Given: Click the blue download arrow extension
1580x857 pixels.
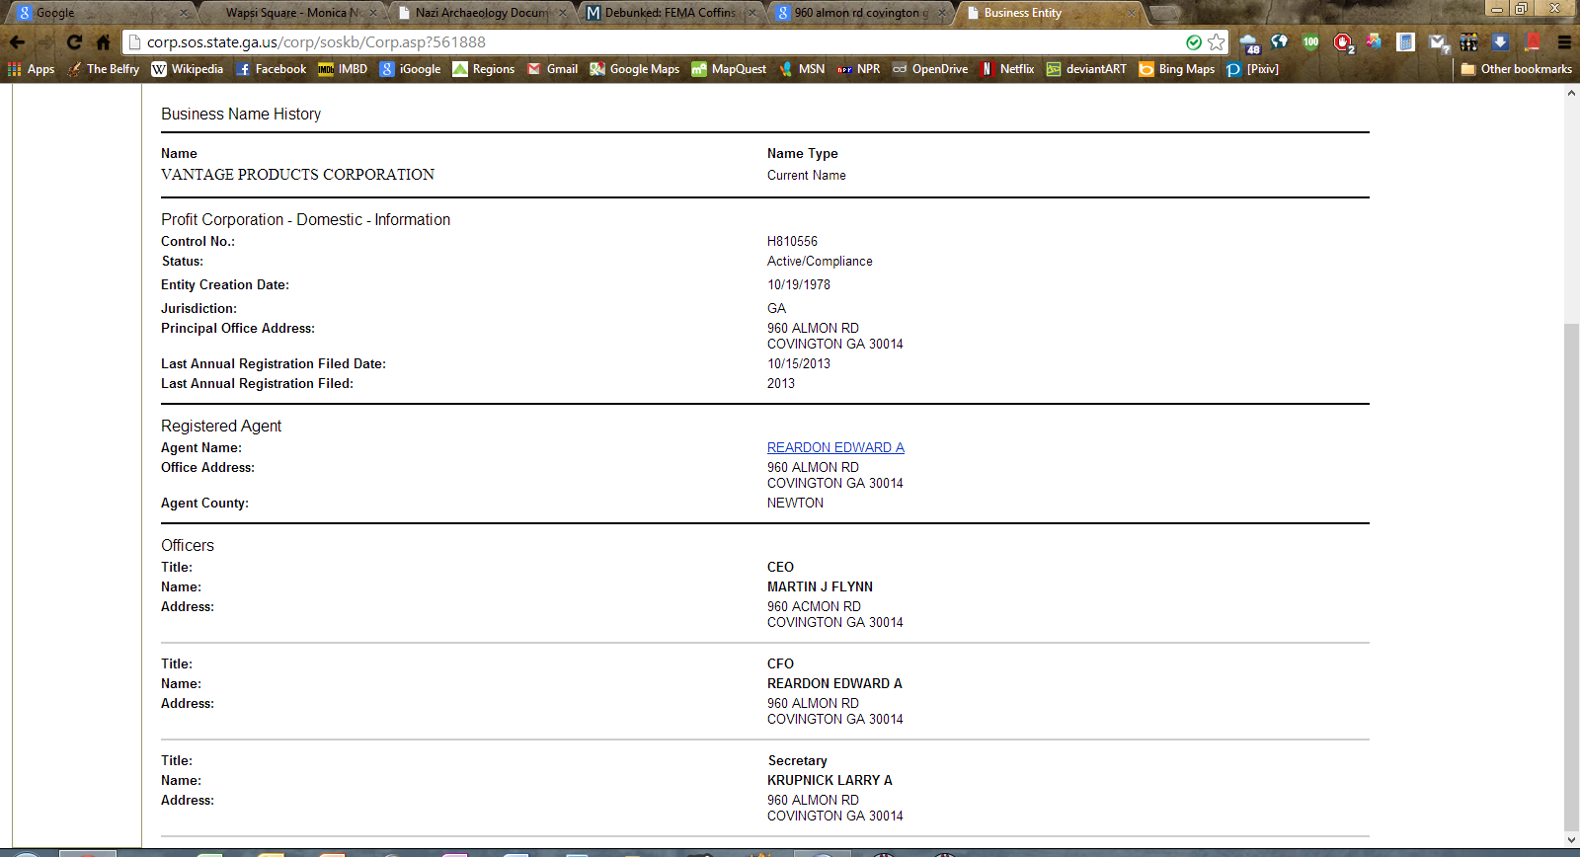Looking at the screenshot, I should [x=1500, y=42].
